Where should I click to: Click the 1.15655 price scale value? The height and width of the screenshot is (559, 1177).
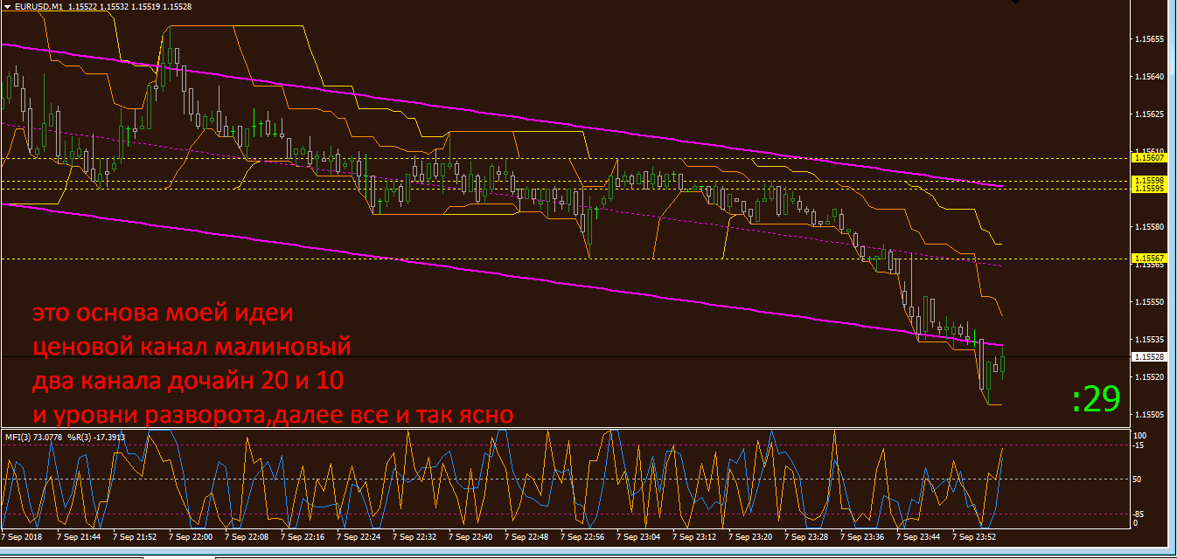(x=1148, y=39)
